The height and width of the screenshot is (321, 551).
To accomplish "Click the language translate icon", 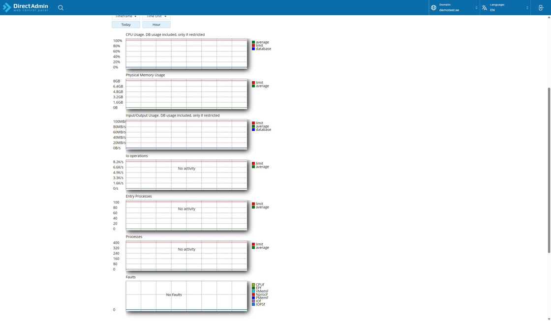I will point(484,8).
